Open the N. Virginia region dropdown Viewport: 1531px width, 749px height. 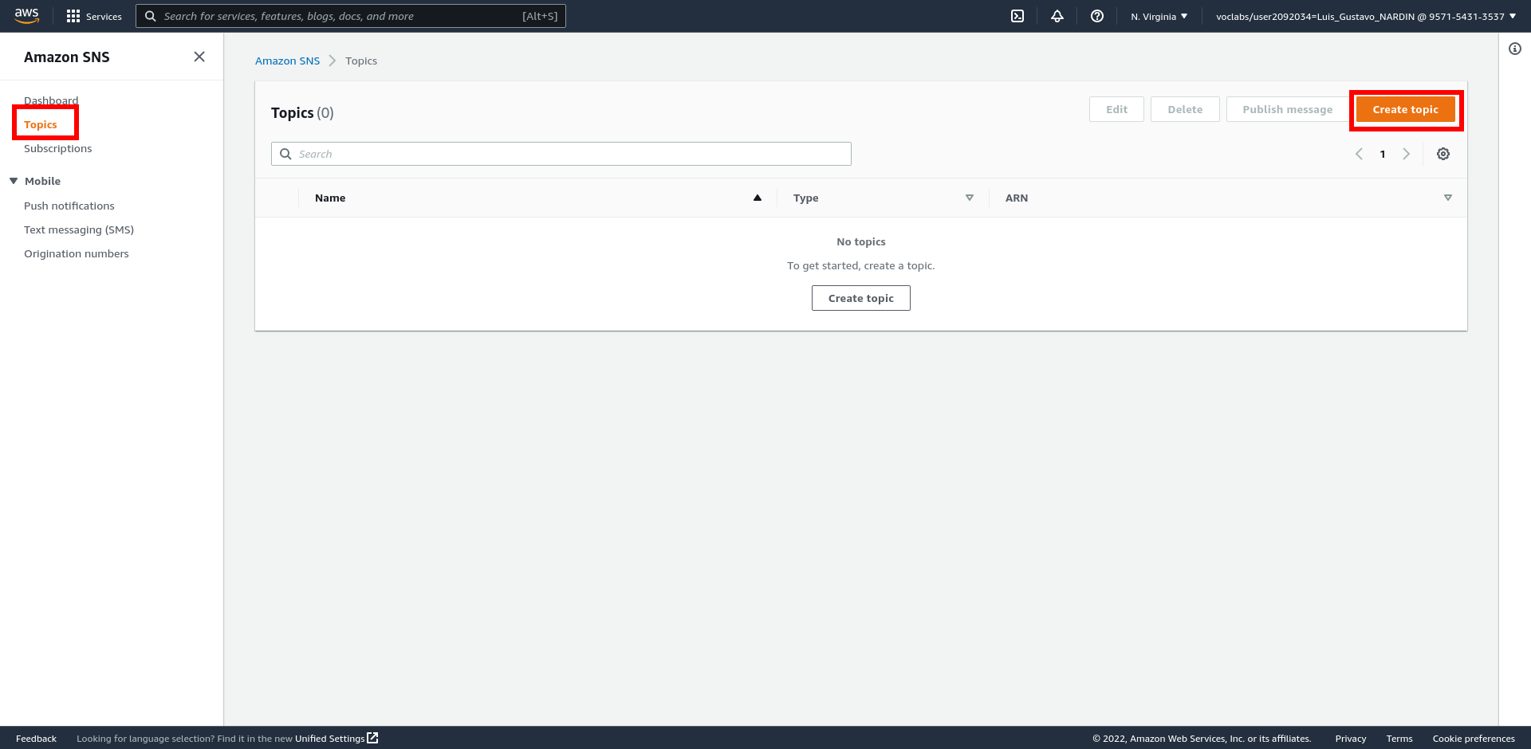pos(1159,16)
